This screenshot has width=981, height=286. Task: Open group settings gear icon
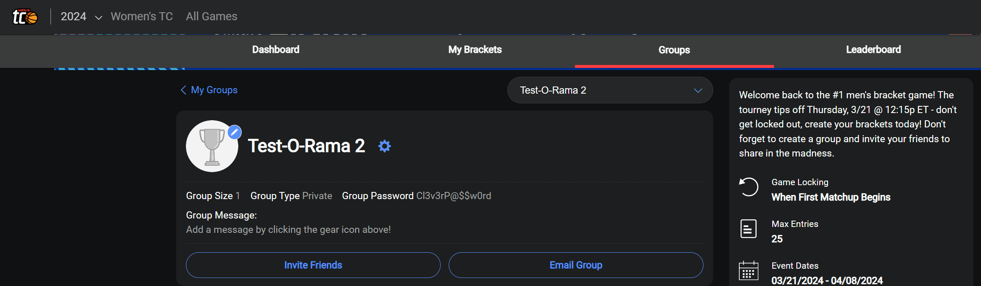pyautogui.click(x=384, y=146)
